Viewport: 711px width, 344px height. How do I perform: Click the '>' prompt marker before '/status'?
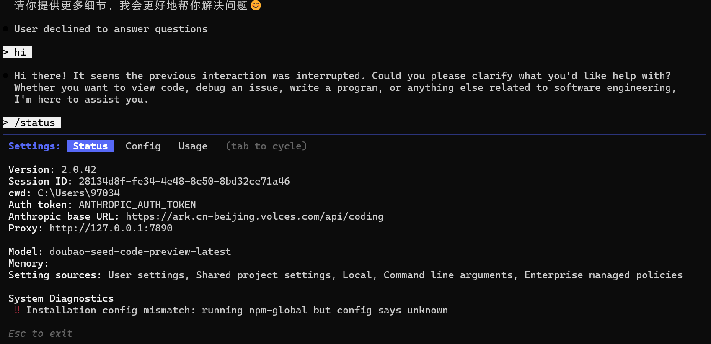[5, 122]
